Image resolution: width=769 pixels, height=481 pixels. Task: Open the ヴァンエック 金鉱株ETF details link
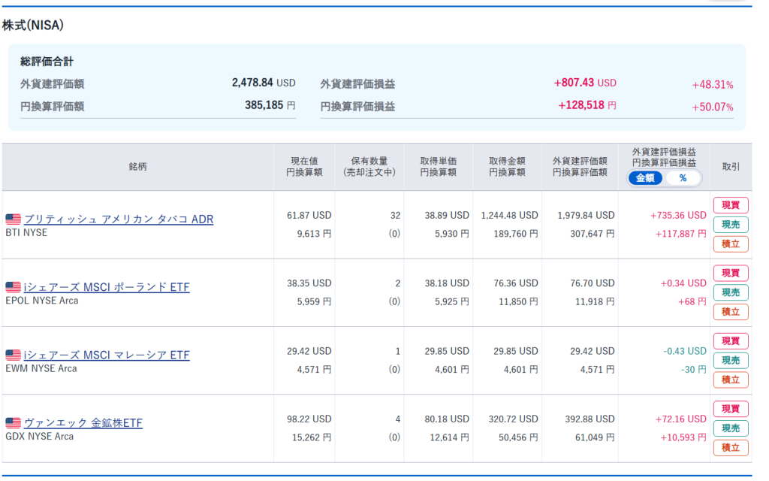tap(83, 423)
